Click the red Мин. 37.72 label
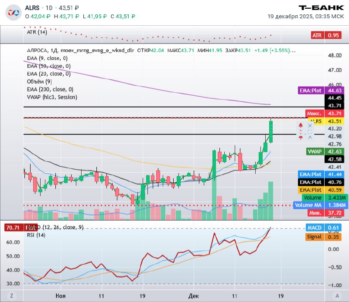Viewport: 349px width, 302px height. [326, 213]
